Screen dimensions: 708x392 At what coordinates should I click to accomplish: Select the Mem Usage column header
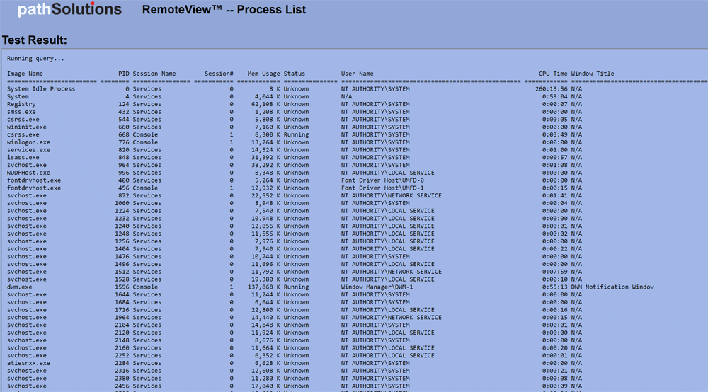(x=263, y=74)
